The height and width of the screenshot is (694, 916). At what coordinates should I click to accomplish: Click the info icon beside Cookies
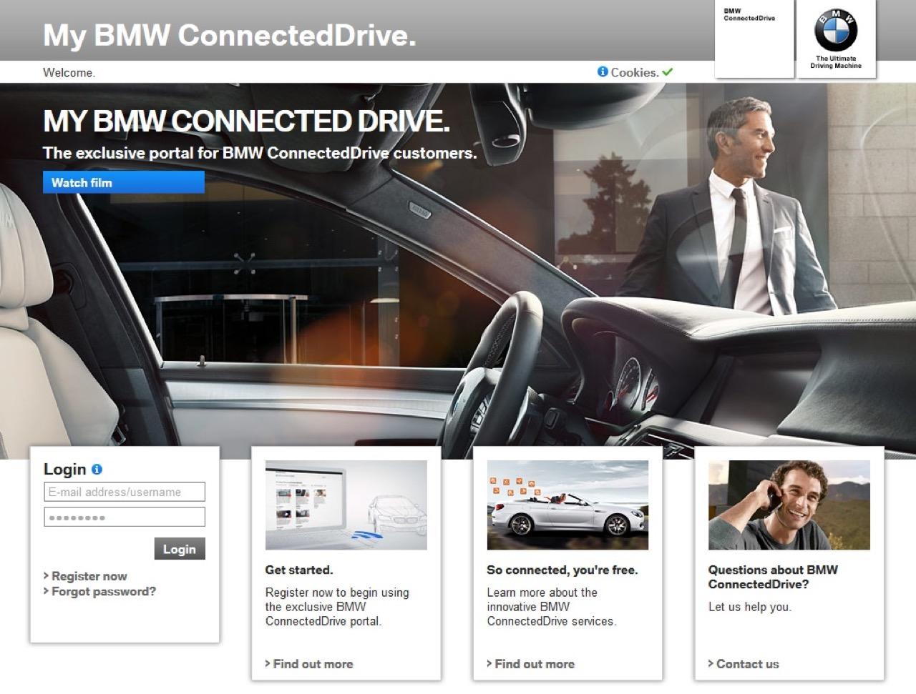[603, 71]
